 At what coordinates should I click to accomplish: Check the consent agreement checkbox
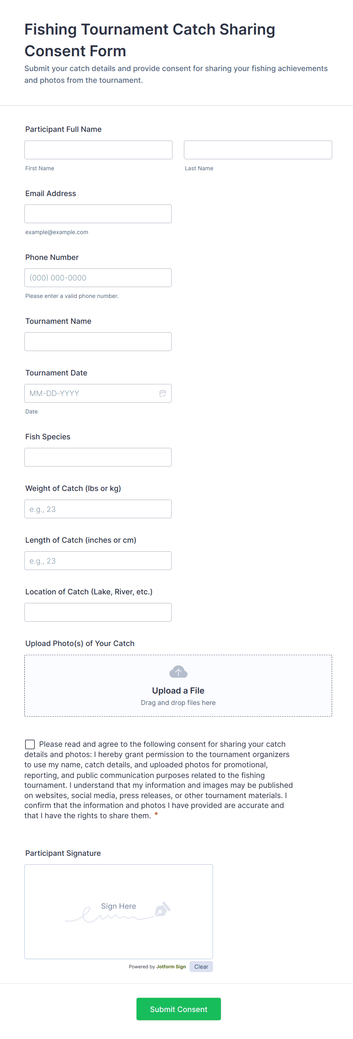pos(30,744)
